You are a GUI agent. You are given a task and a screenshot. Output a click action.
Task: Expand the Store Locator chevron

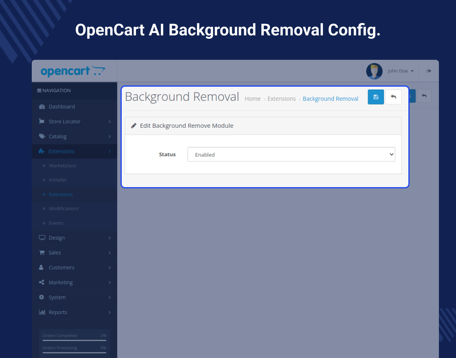(x=110, y=122)
